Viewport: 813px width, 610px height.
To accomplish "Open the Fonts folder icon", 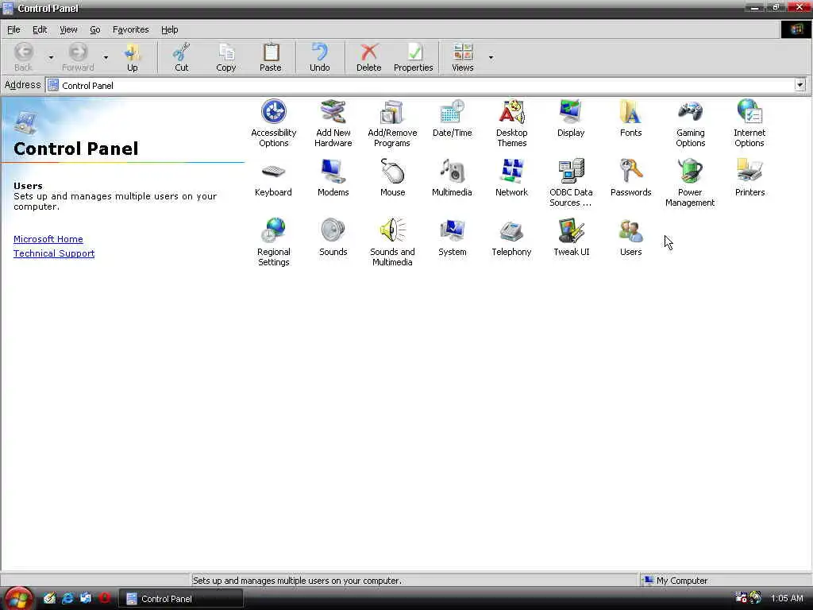I will point(630,119).
